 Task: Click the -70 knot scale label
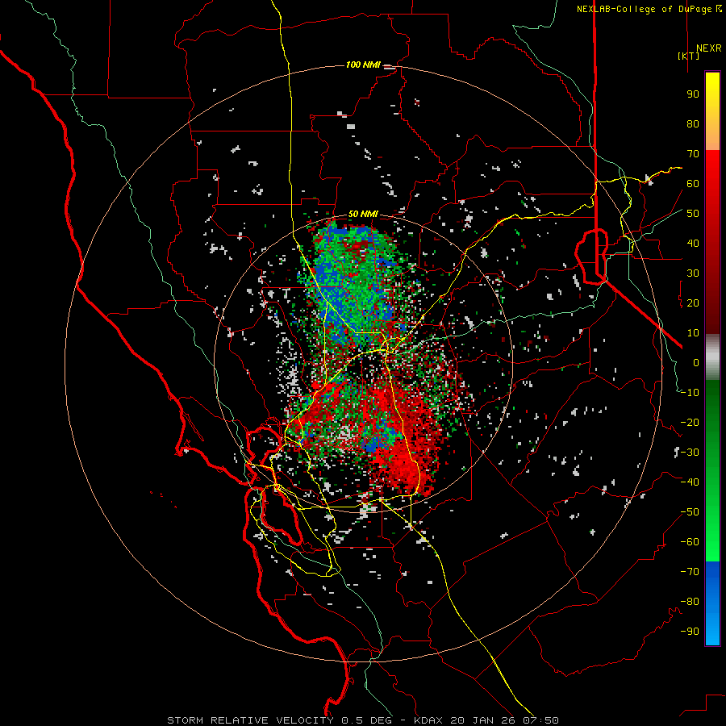690,572
